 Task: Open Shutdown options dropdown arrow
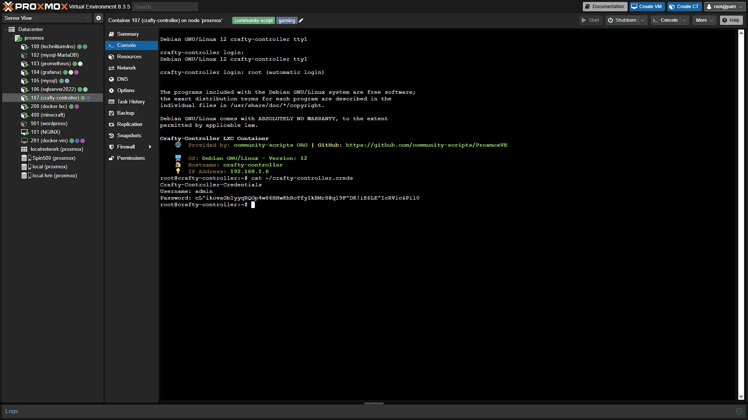coord(642,20)
